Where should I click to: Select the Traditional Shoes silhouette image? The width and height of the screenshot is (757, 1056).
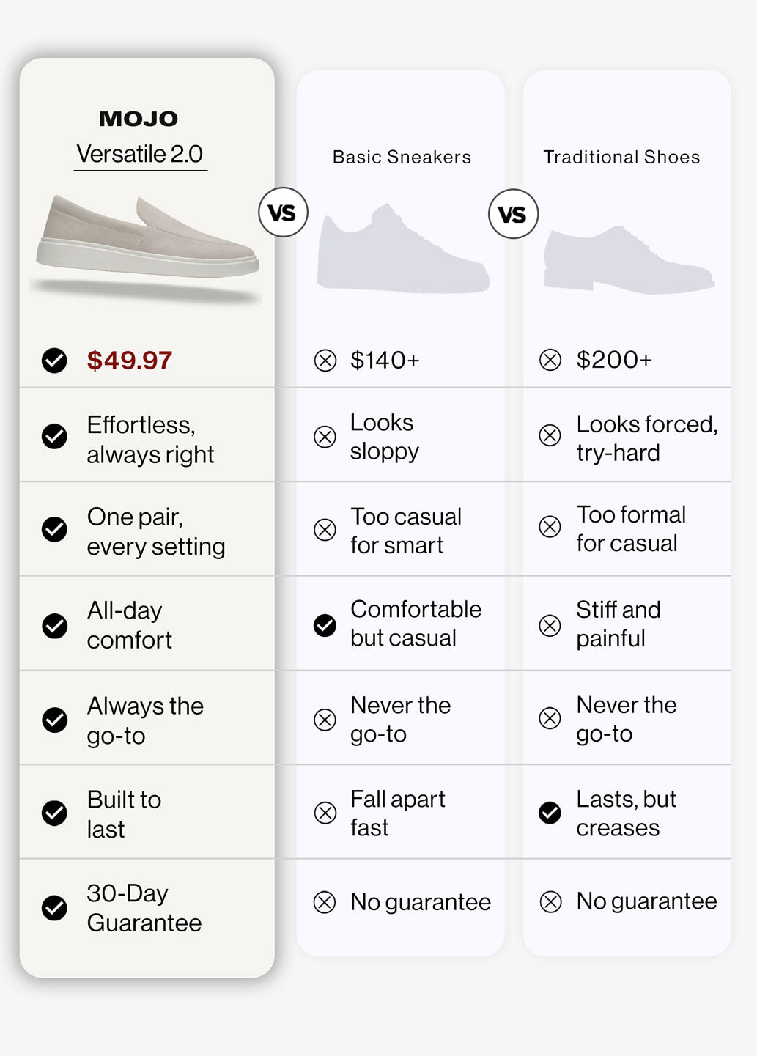(629, 260)
